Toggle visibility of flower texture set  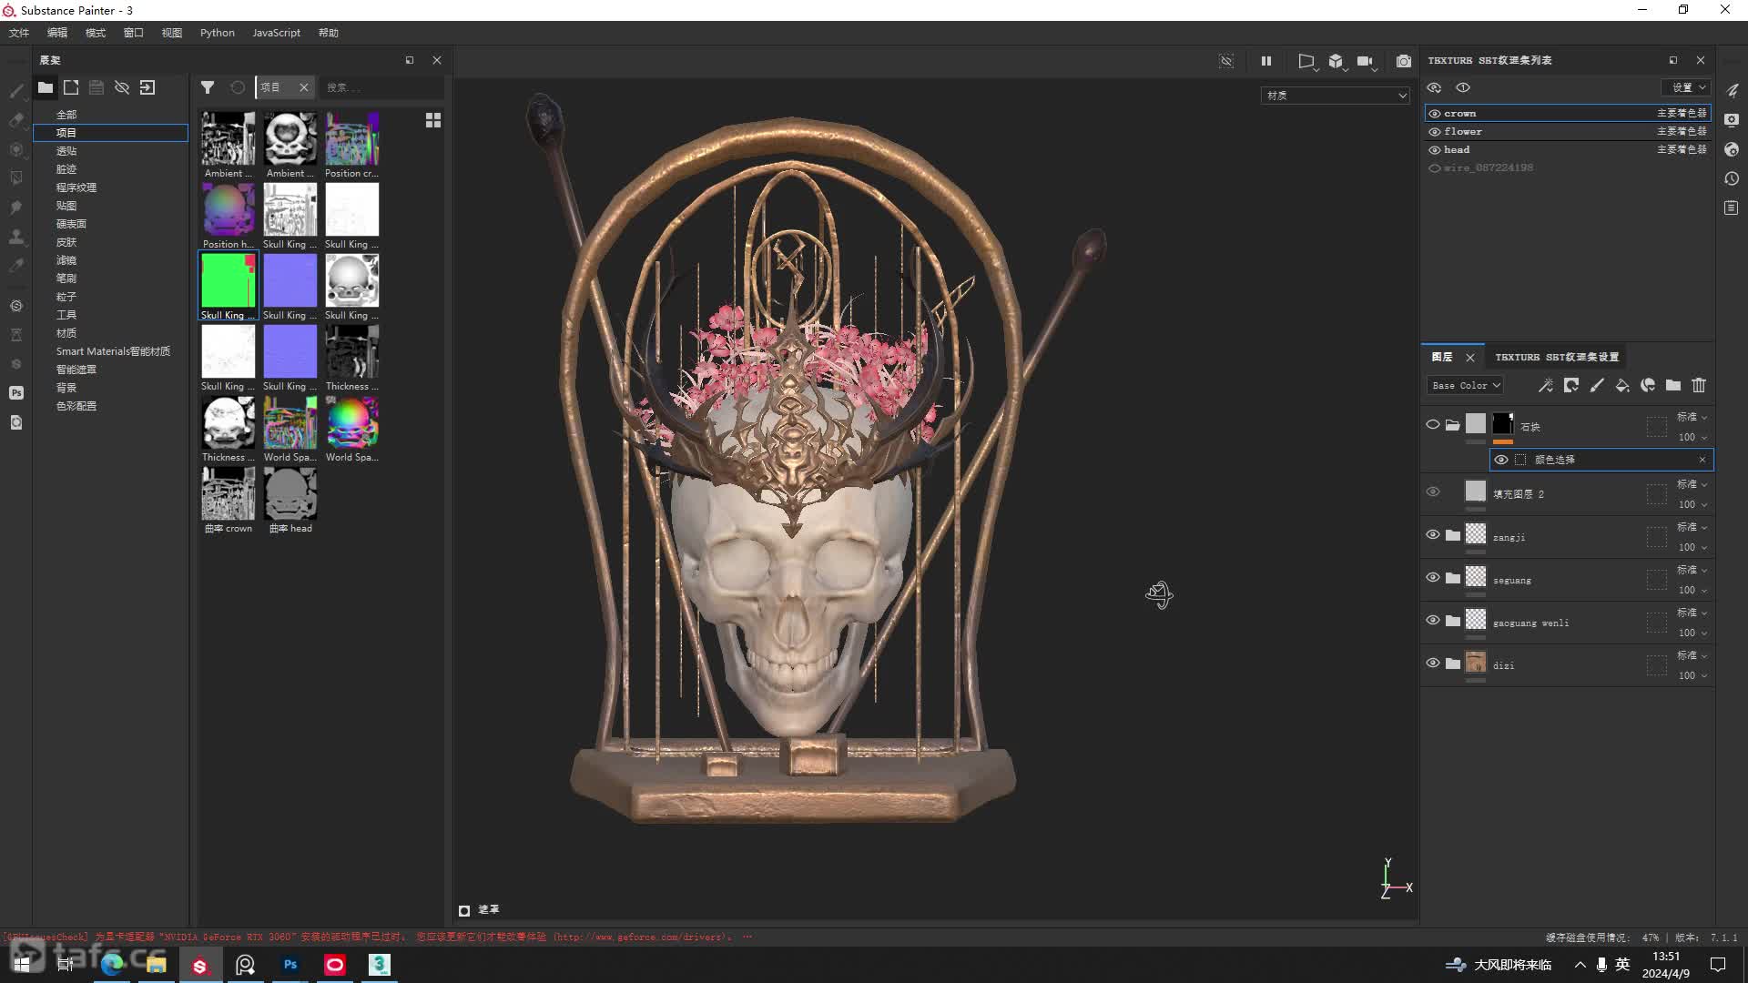coord(1435,132)
